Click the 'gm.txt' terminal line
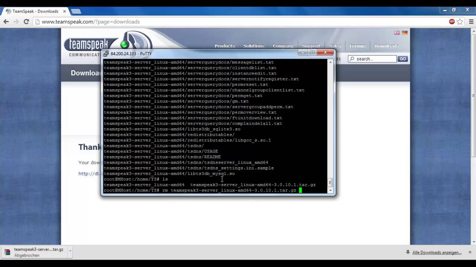476x267 pixels. click(176, 101)
